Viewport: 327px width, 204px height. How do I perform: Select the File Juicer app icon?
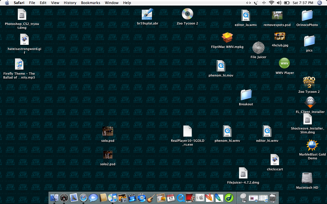(x=258, y=48)
